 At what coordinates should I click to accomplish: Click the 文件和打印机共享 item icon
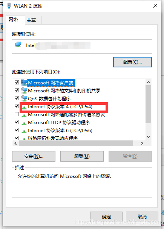[24, 90]
